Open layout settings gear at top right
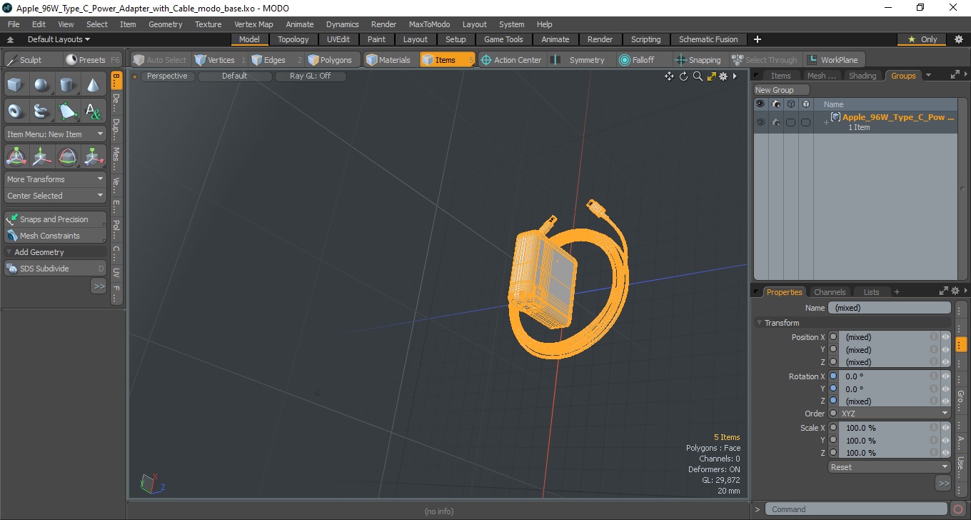The image size is (971, 520). 959,39
